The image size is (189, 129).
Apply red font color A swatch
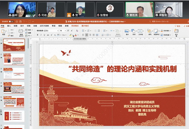tap(76, 35)
